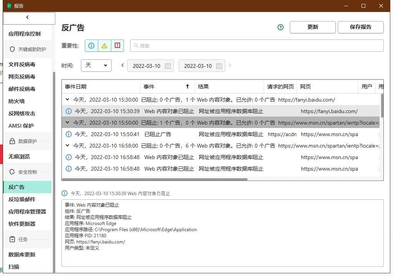The width and height of the screenshot is (393, 276).
Task: Open the 天 time period dropdown
Action: (x=96, y=66)
